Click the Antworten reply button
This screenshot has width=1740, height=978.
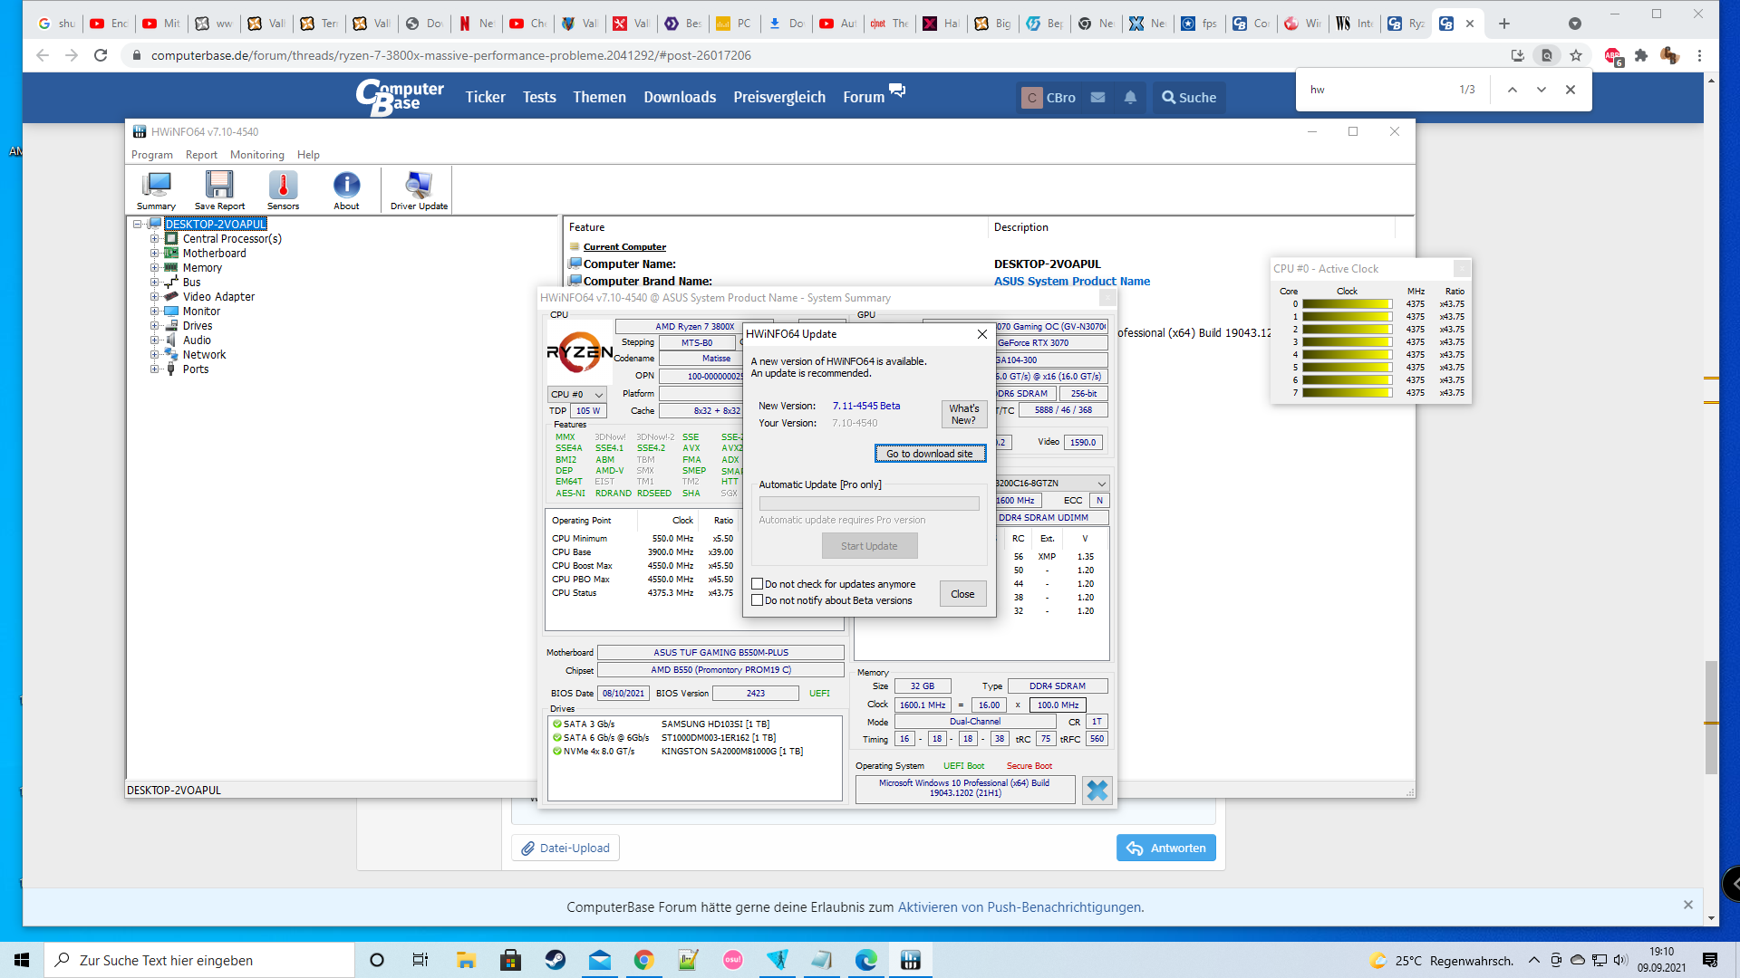point(1165,849)
